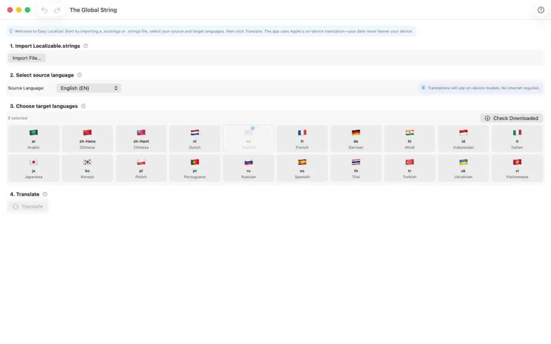This screenshot has width=551, height=344.
Task: Toggle German target language tile
Action: 356,139
